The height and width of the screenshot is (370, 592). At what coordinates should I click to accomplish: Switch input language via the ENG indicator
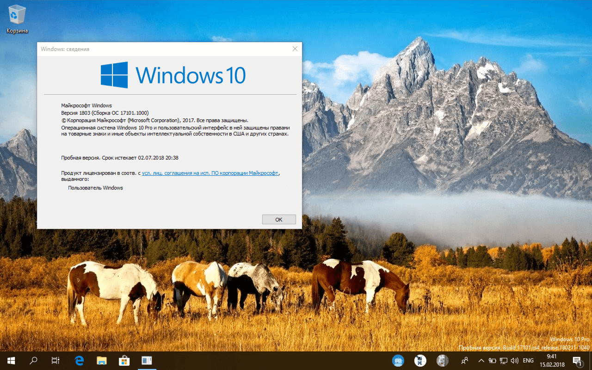coord(528,360)
